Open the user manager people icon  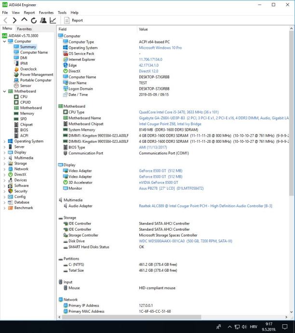[x=43, y=20]
